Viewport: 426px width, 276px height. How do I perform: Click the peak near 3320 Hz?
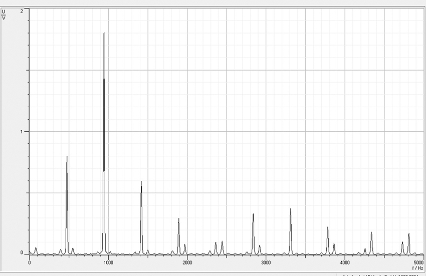pyautogui.click(x=291, y=211)
